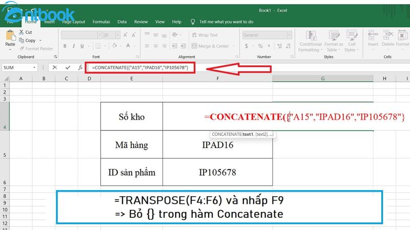
Task: Open Font settings dialog launcher
Action: pos(137,57)
